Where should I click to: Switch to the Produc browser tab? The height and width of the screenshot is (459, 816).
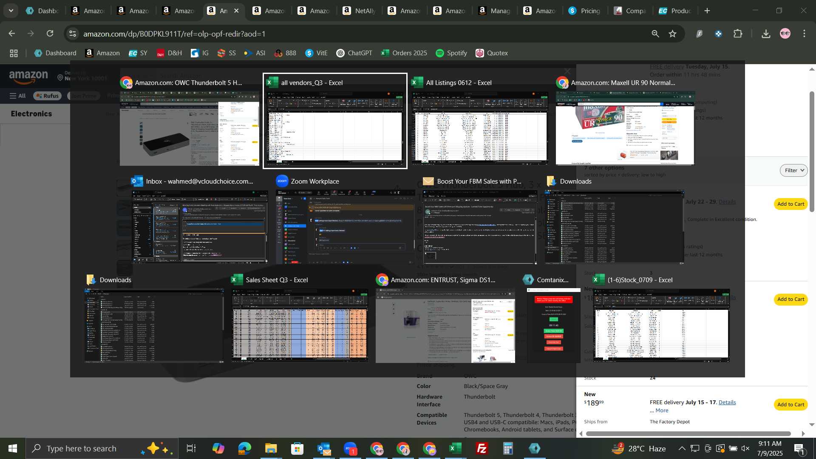point(675,11)
